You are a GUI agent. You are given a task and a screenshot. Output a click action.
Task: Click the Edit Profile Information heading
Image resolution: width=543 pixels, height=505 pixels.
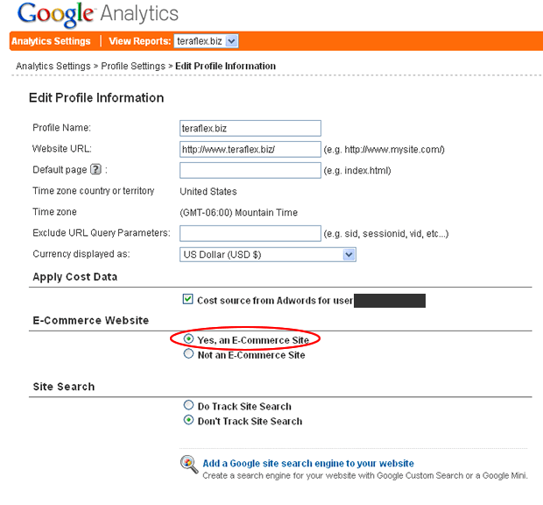[96, 98]
